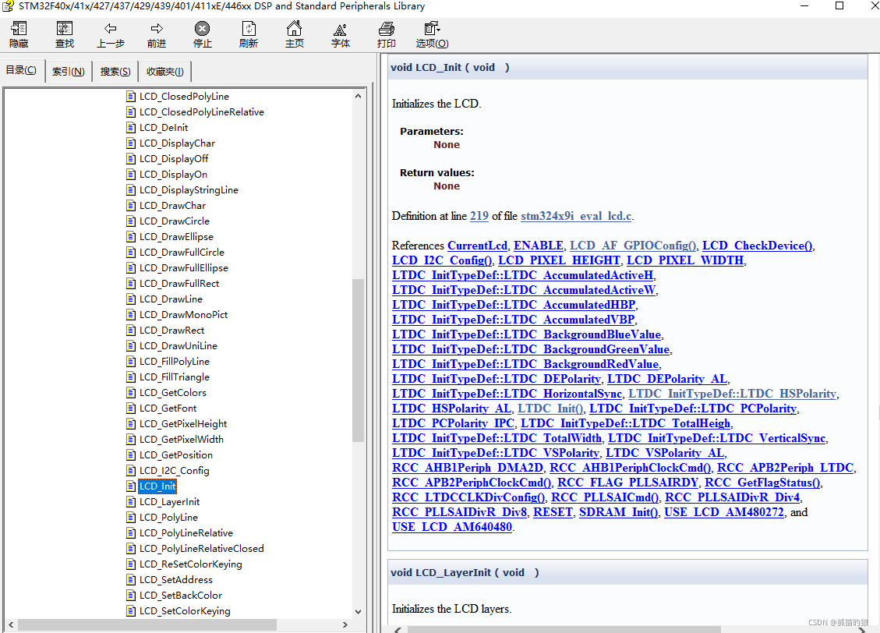Click the page icon beside LCD_DrawCircle

(x=131, y=221)
